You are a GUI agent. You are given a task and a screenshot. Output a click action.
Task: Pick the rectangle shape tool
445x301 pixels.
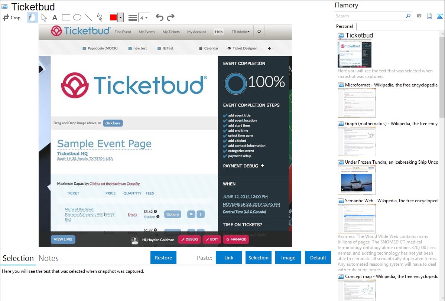(66, 17)
